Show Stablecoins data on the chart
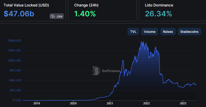 coord(189,32)
